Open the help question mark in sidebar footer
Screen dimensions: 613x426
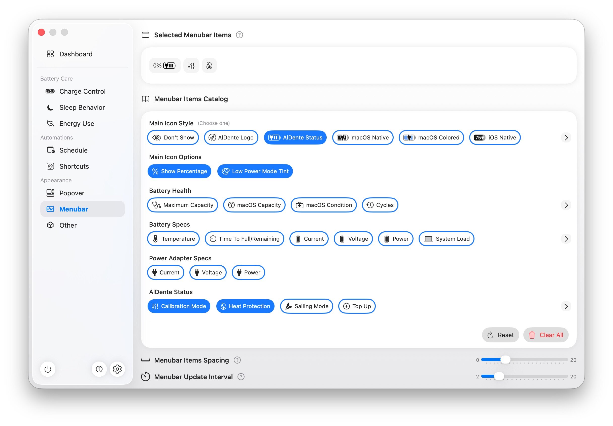click(99, 369)
